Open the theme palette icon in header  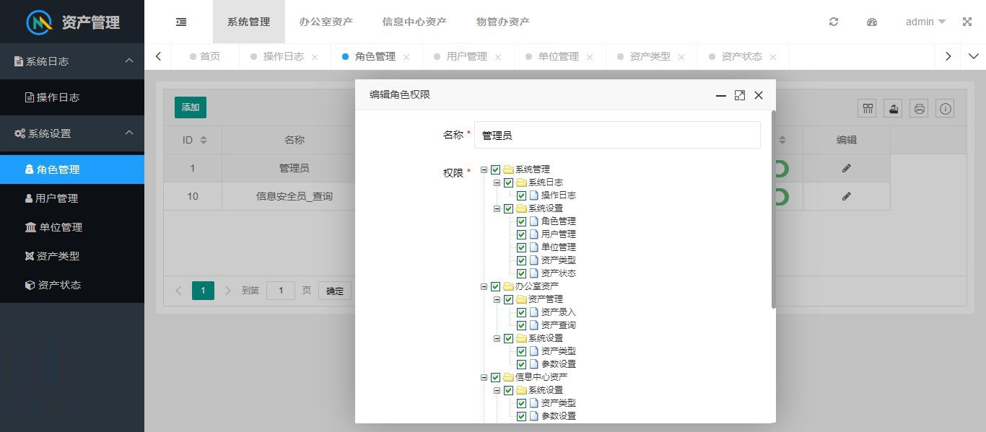pos(872,22)
